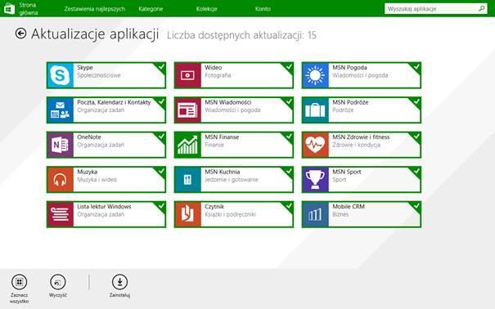Deselect the Poczta, Kalendarz i Kontakty checkmark
This screenshot has width=495, height=309.
point(161,101)
